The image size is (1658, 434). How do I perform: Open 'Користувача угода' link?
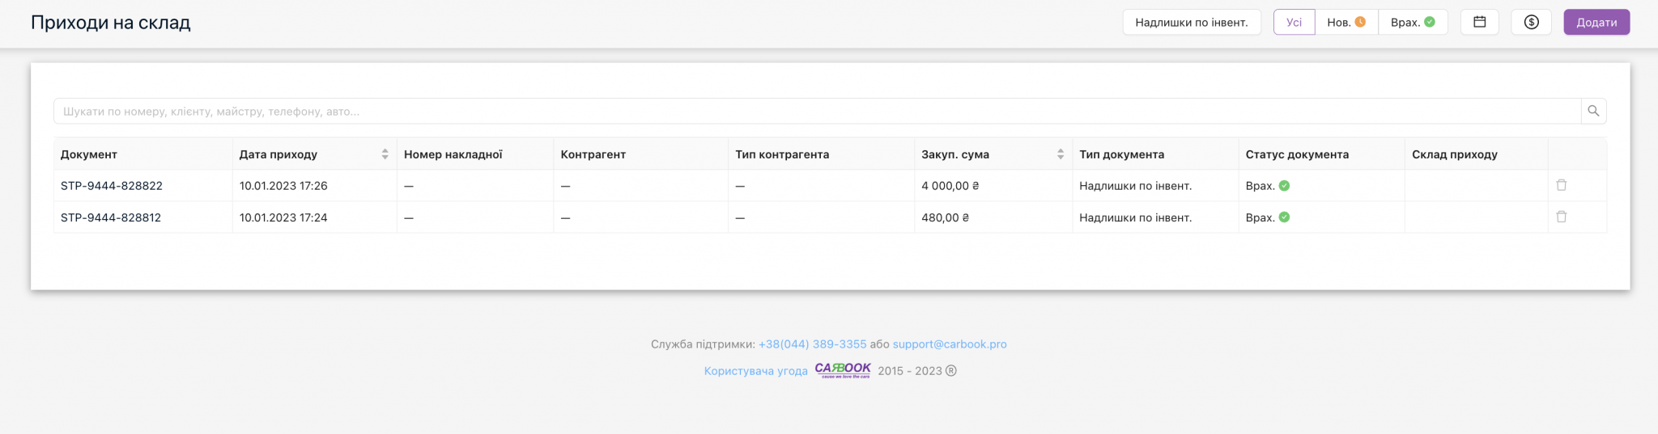755,371
